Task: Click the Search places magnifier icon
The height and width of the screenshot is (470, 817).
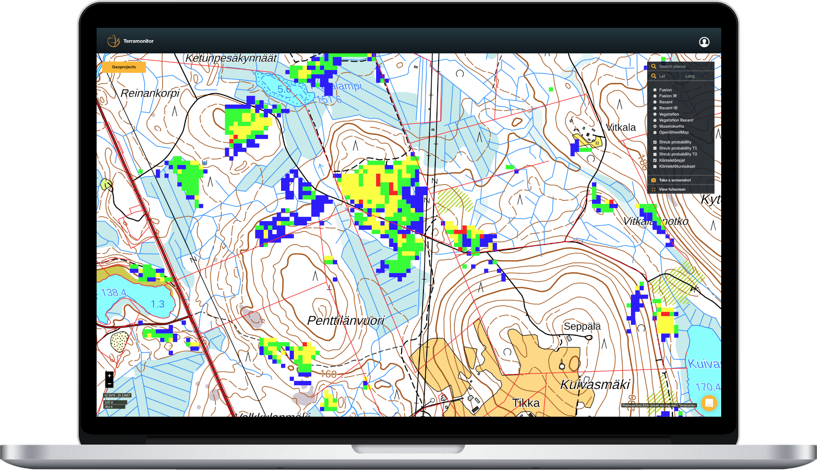Action: [x=654, y=66]
